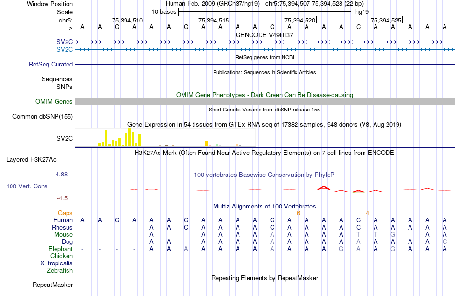The width and height of the screenshot is (455, 296).
Task: Click the X_tropicalis species row label
Action: [57, 263]
